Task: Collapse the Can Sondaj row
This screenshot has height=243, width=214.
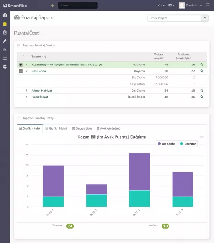Action: click(21, 71)
